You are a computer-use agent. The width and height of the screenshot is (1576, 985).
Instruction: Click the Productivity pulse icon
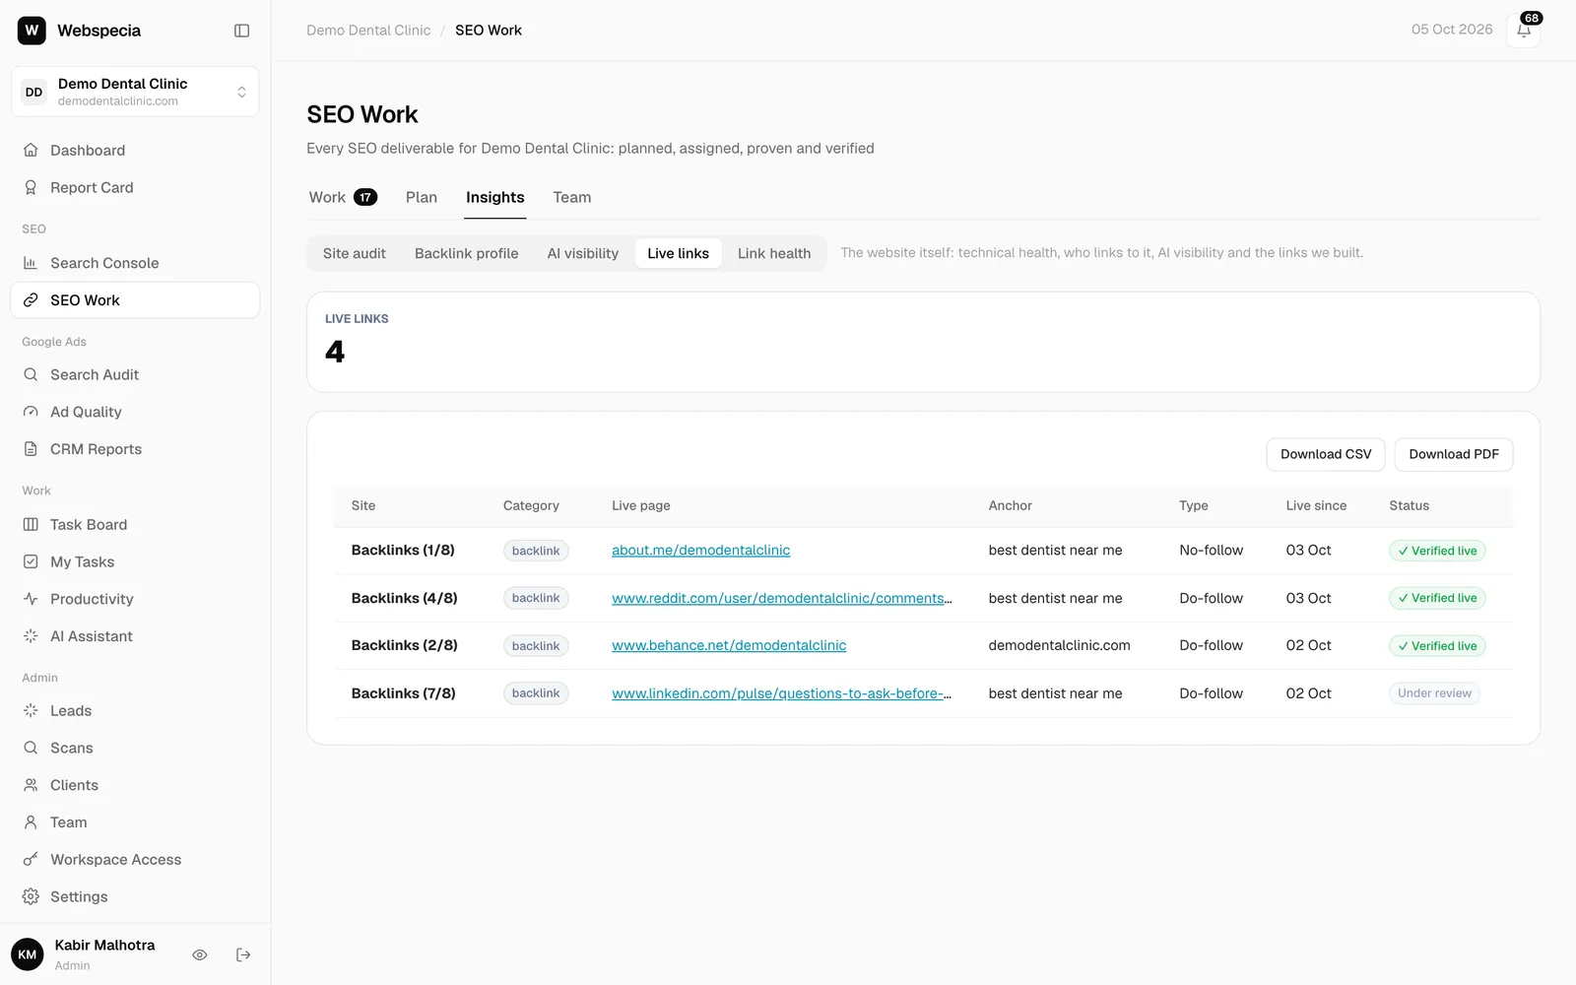(x=31, y=599)
